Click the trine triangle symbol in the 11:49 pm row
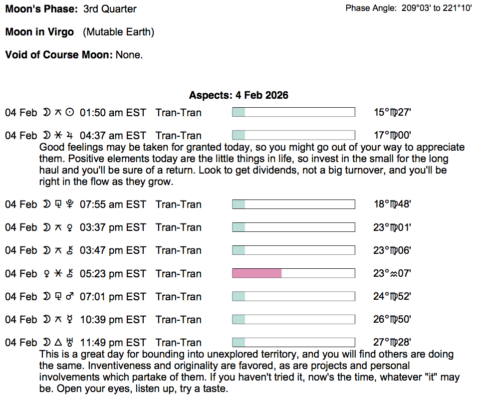Image resolution: width=480 pixels, height=401 pixels. pyautogui.click(x=58, y=343)
